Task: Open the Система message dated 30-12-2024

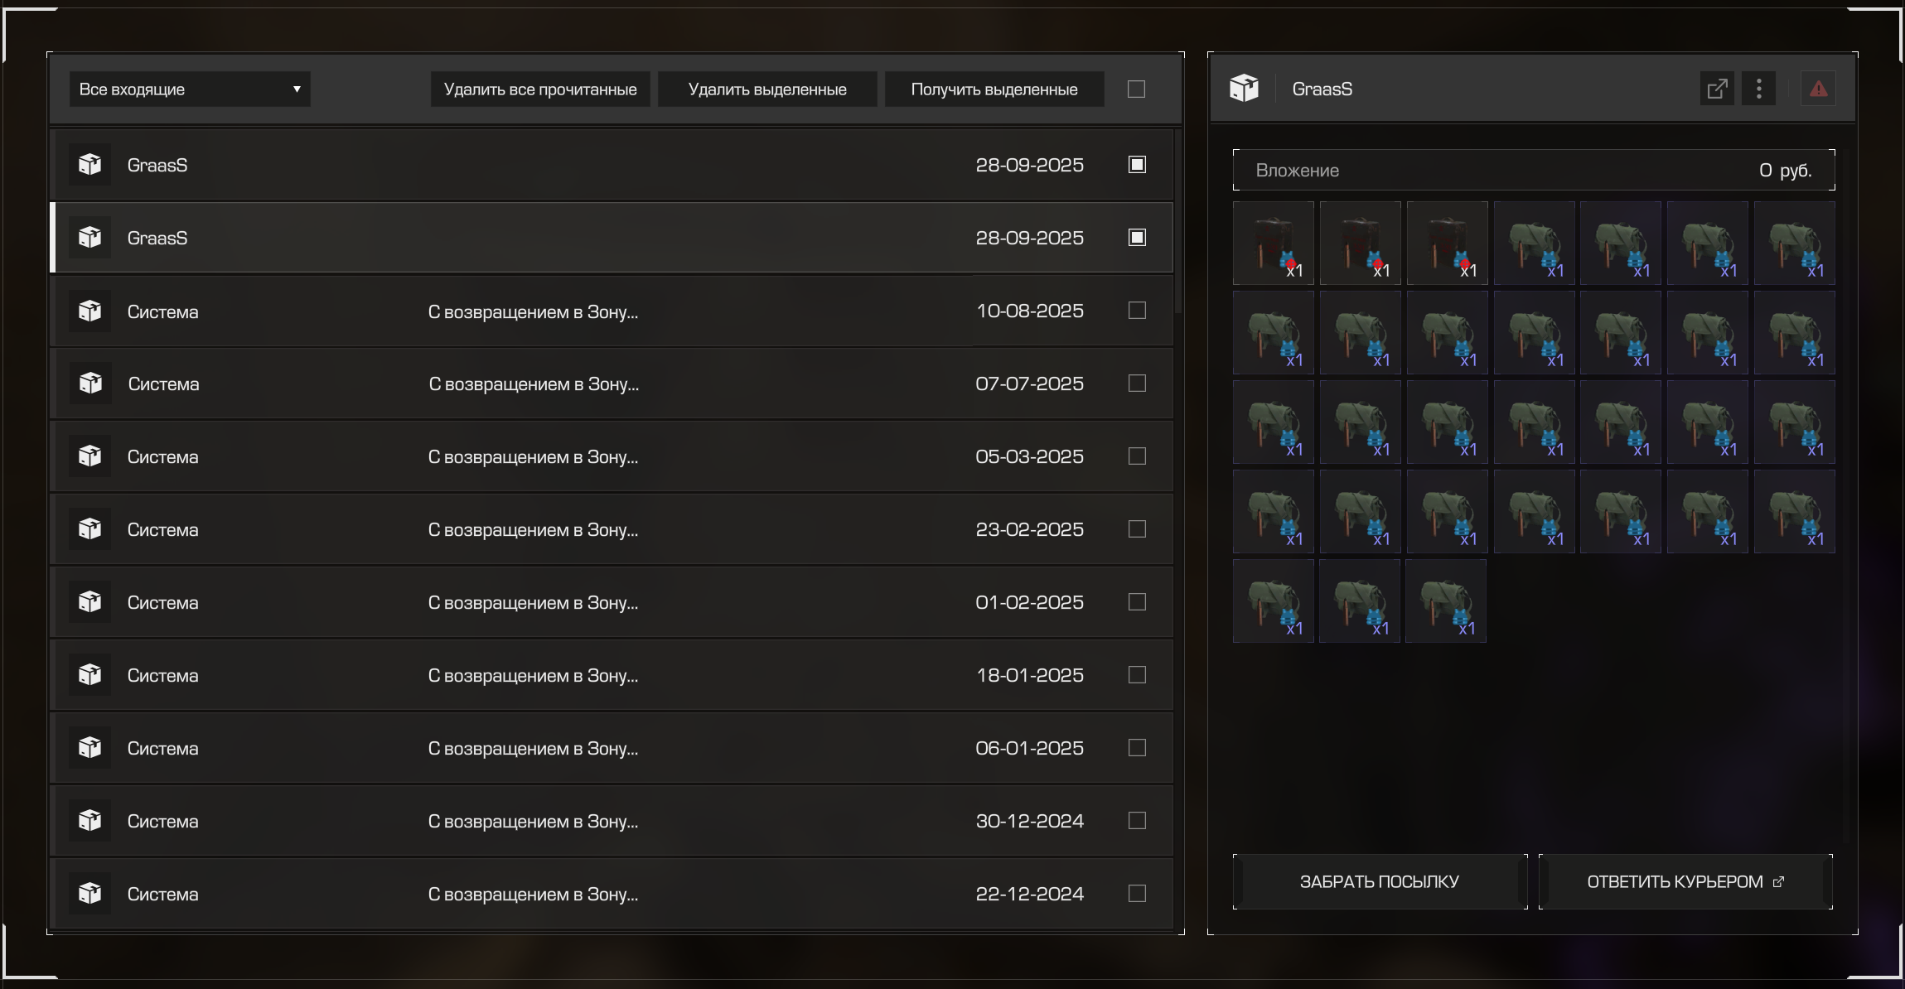Action: coord(532,822)
